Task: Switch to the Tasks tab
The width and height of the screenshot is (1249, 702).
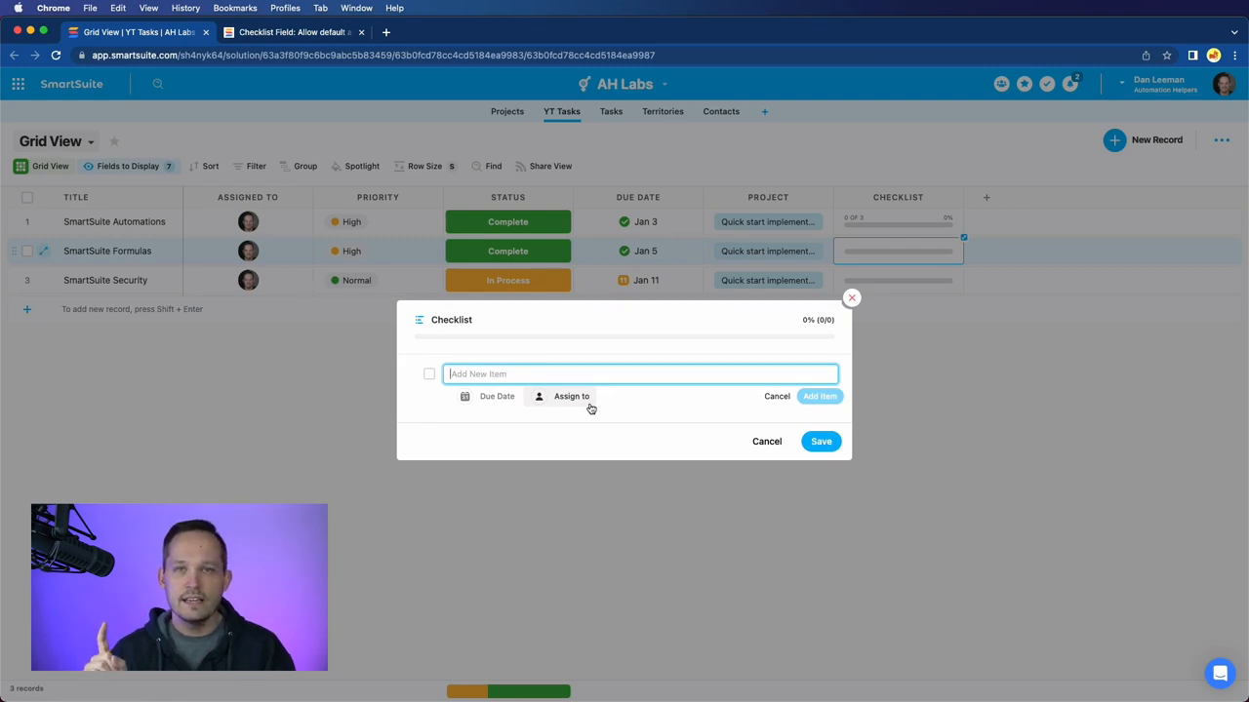Action: [611, 111]
